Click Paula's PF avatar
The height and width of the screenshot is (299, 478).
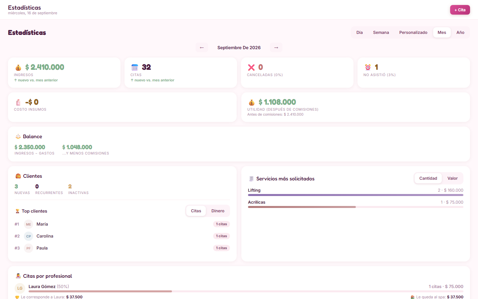tap(29, 248)
